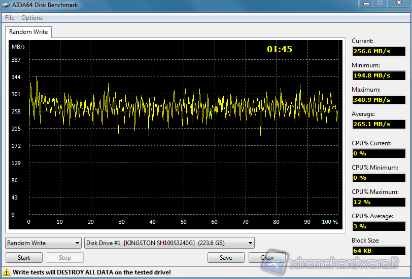Click the CPU% Maximum 12 % field
Screen dimensions: 412x279
click(379, 202)
